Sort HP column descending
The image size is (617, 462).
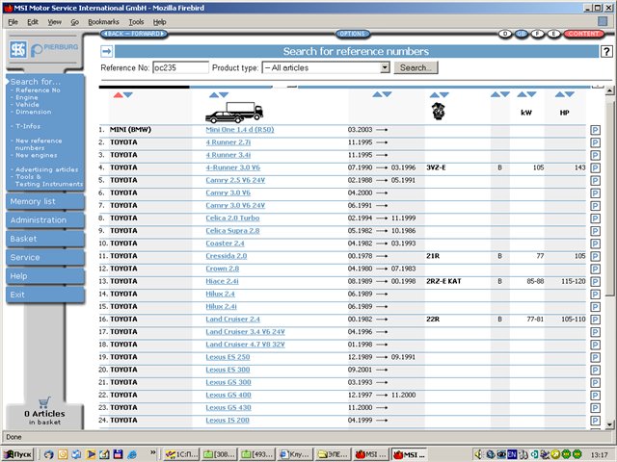point(570,94)
